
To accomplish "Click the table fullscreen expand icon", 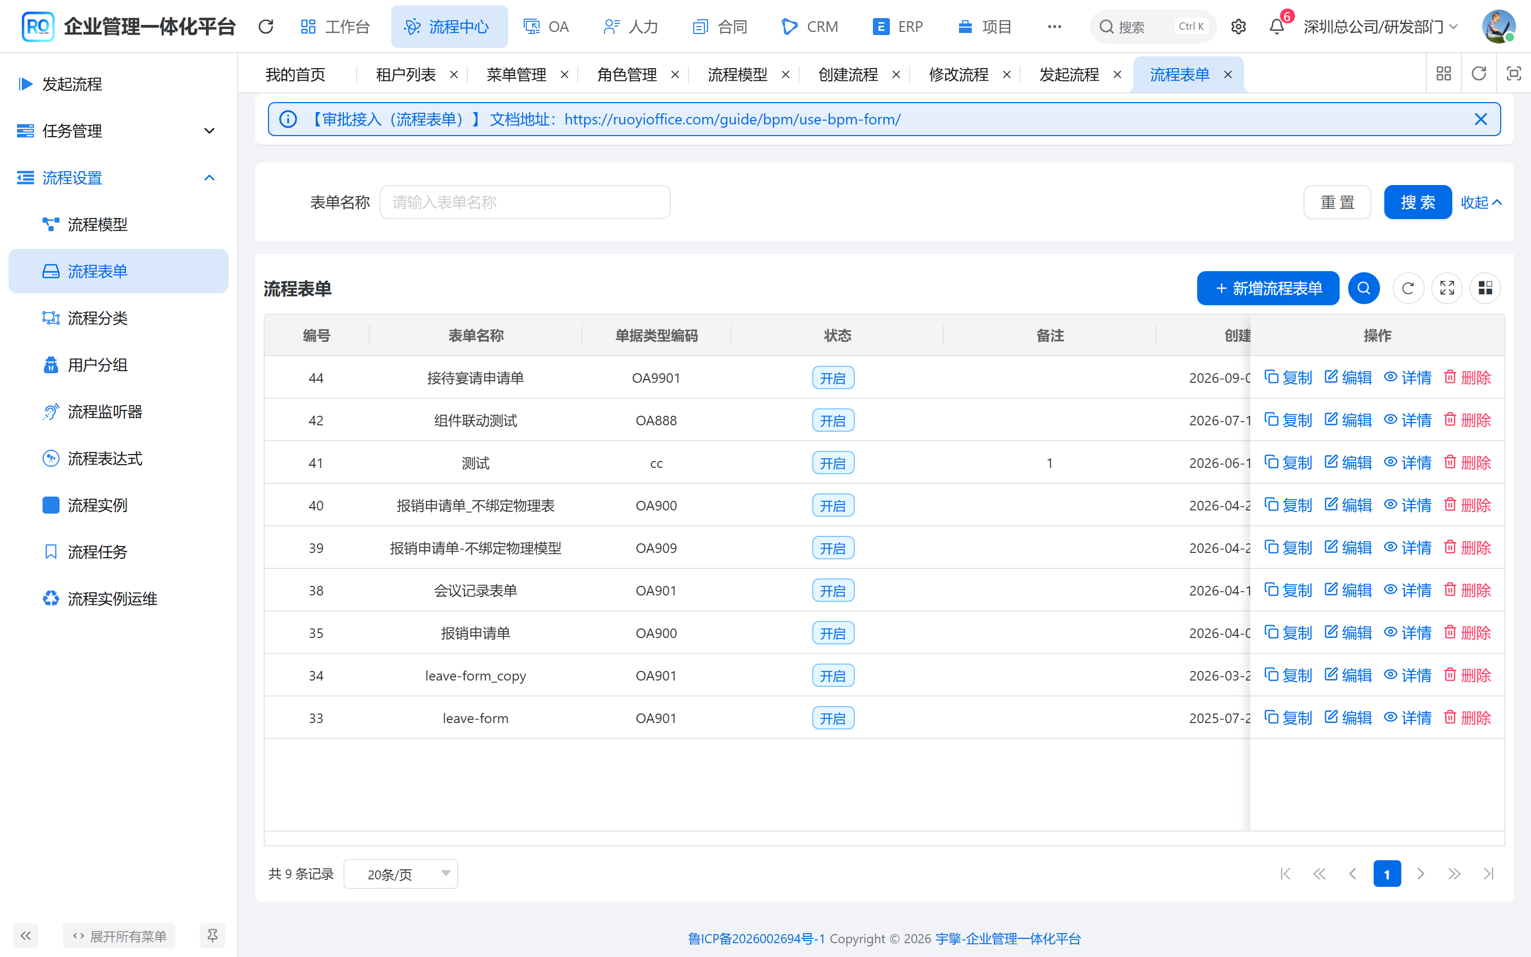I will coord(1446,288).
